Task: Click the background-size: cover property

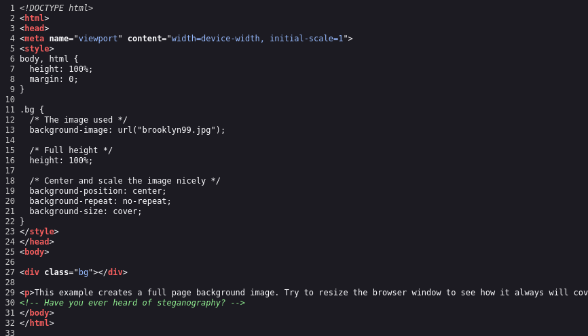Action: coord(86,211)
